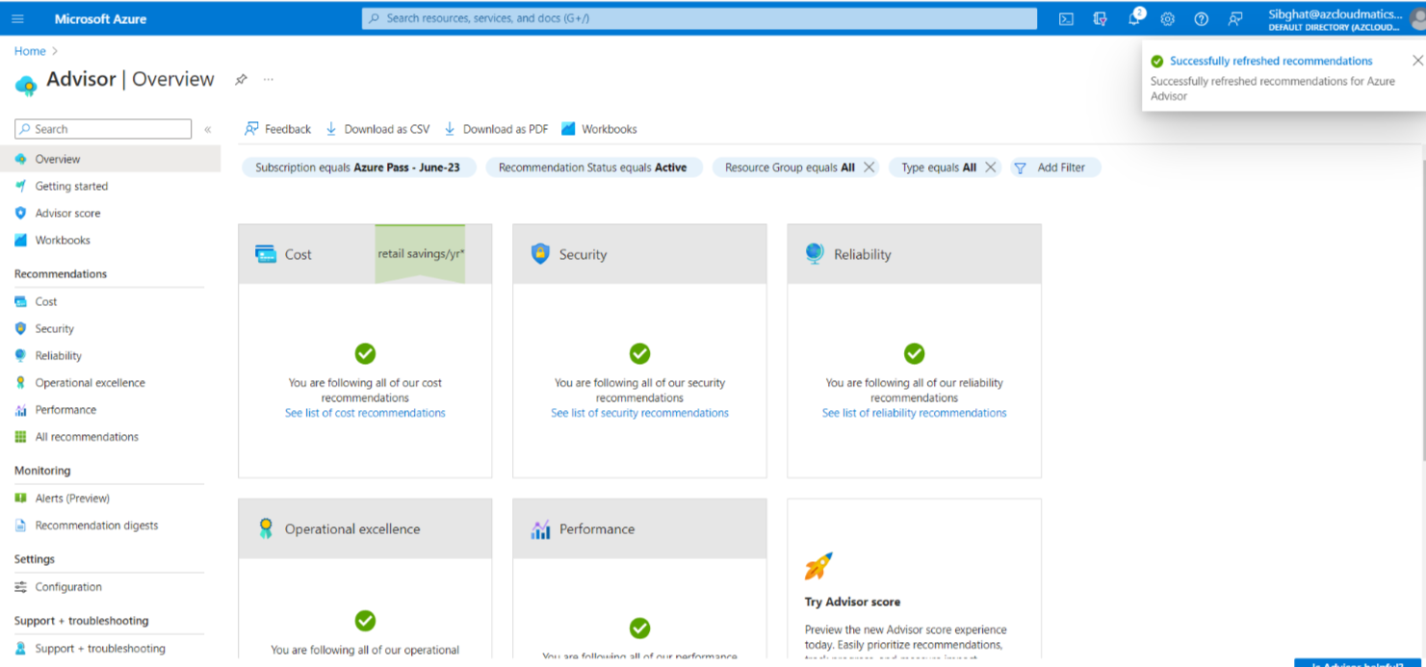Click the Advisor sidebar search box
The image size is (1426, 667).
101,128
